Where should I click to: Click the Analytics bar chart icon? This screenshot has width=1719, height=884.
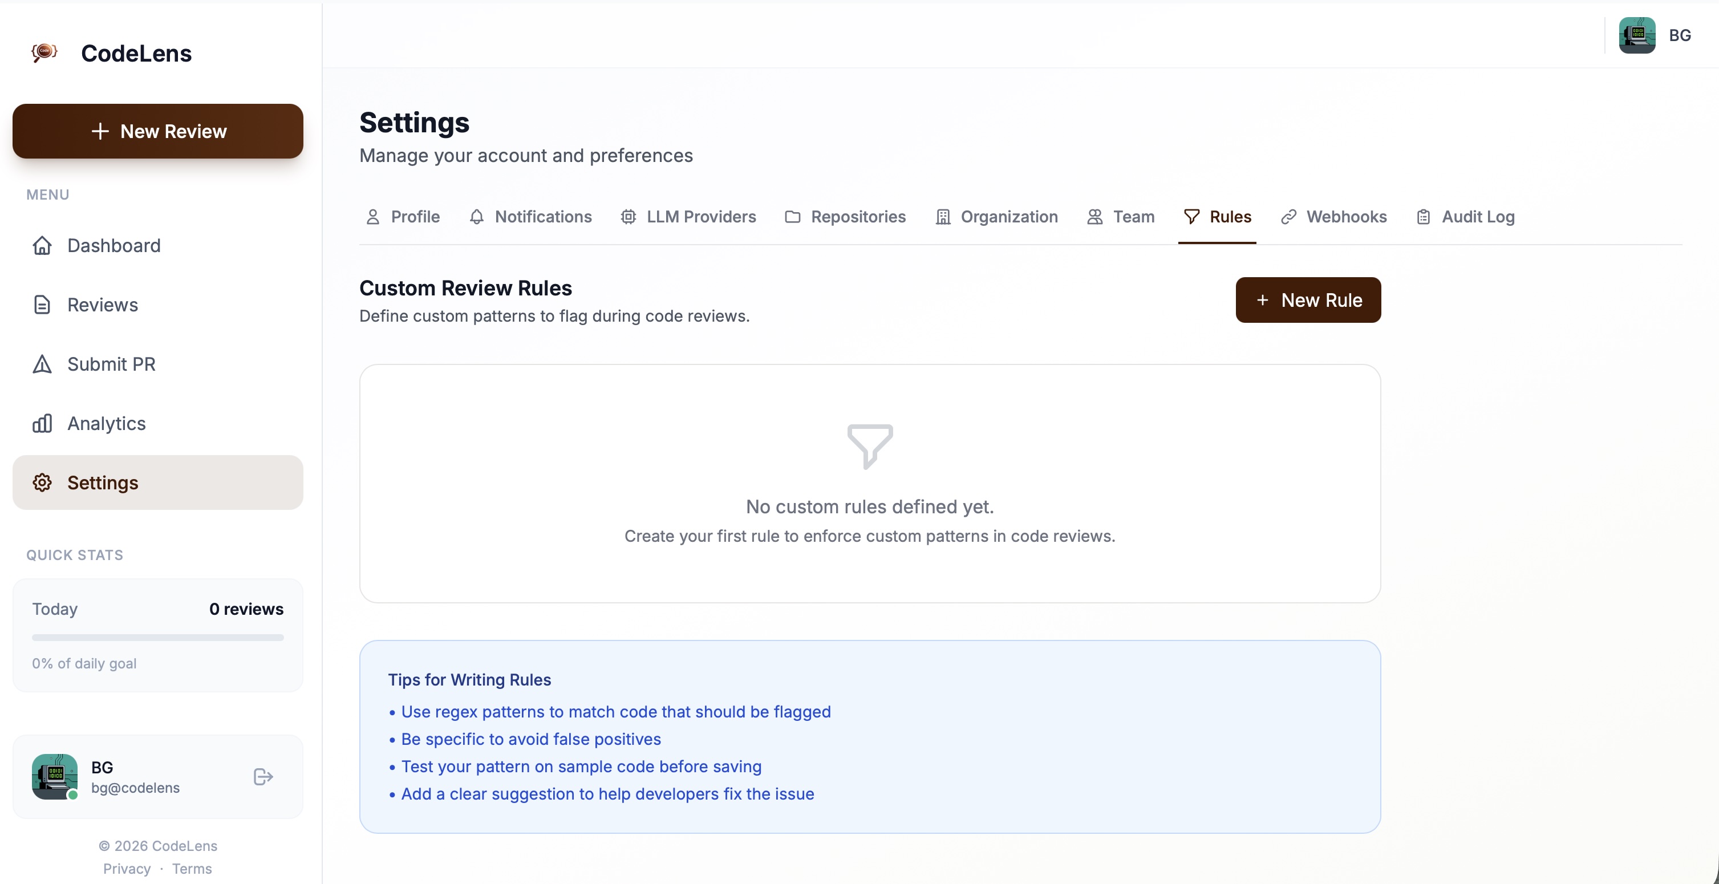(42, 424)
